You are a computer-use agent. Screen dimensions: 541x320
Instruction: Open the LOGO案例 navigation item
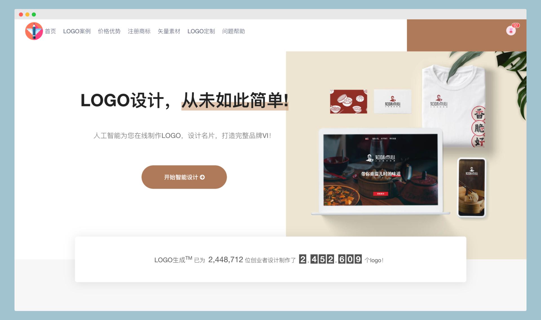(77, 31)
